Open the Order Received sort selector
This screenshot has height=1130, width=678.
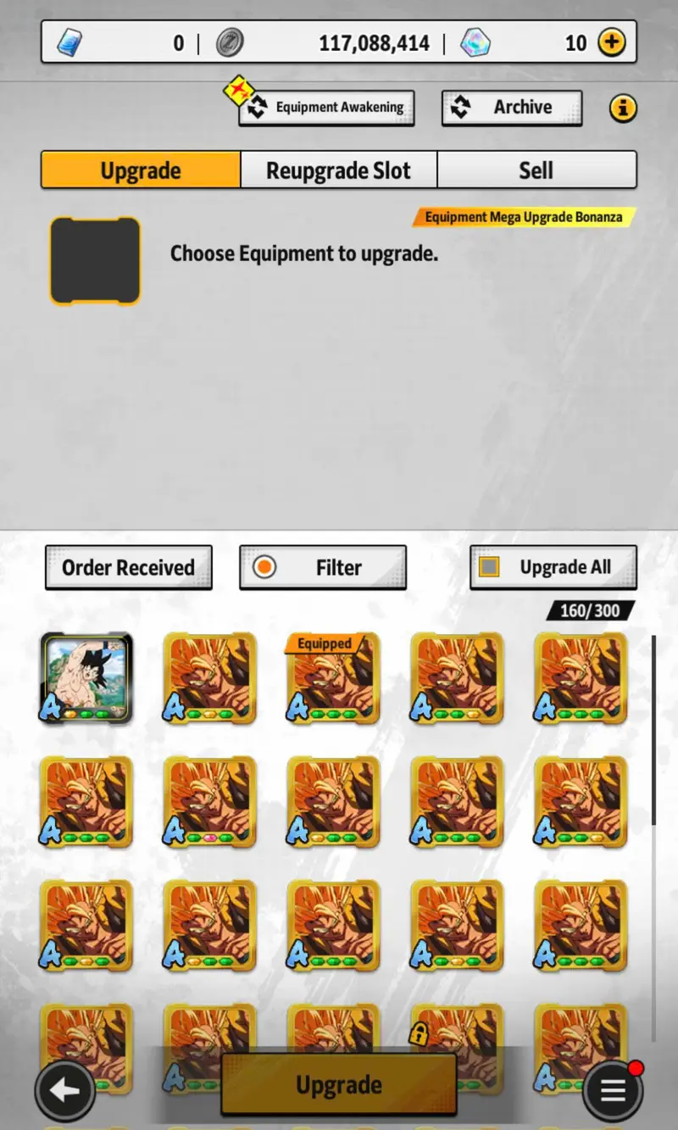pos(128,567)
